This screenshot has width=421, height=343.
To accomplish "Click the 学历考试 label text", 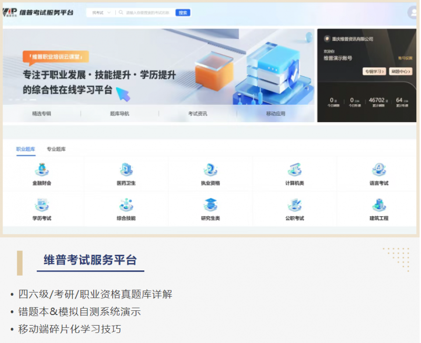I will 42,218.
